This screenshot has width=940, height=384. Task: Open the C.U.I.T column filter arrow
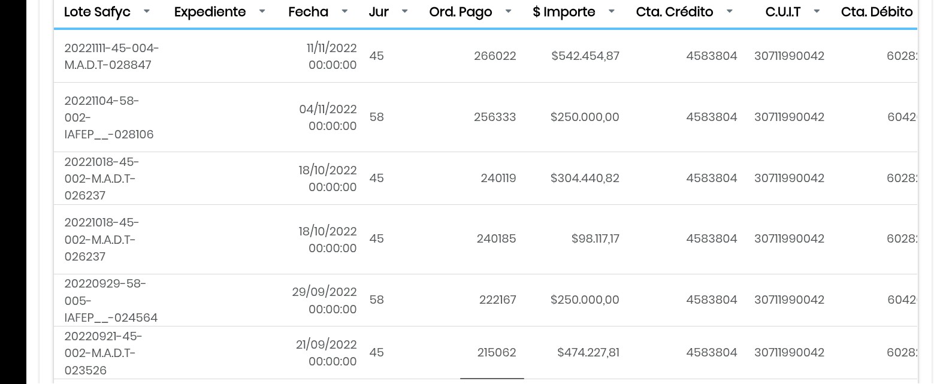click(816, 11)
